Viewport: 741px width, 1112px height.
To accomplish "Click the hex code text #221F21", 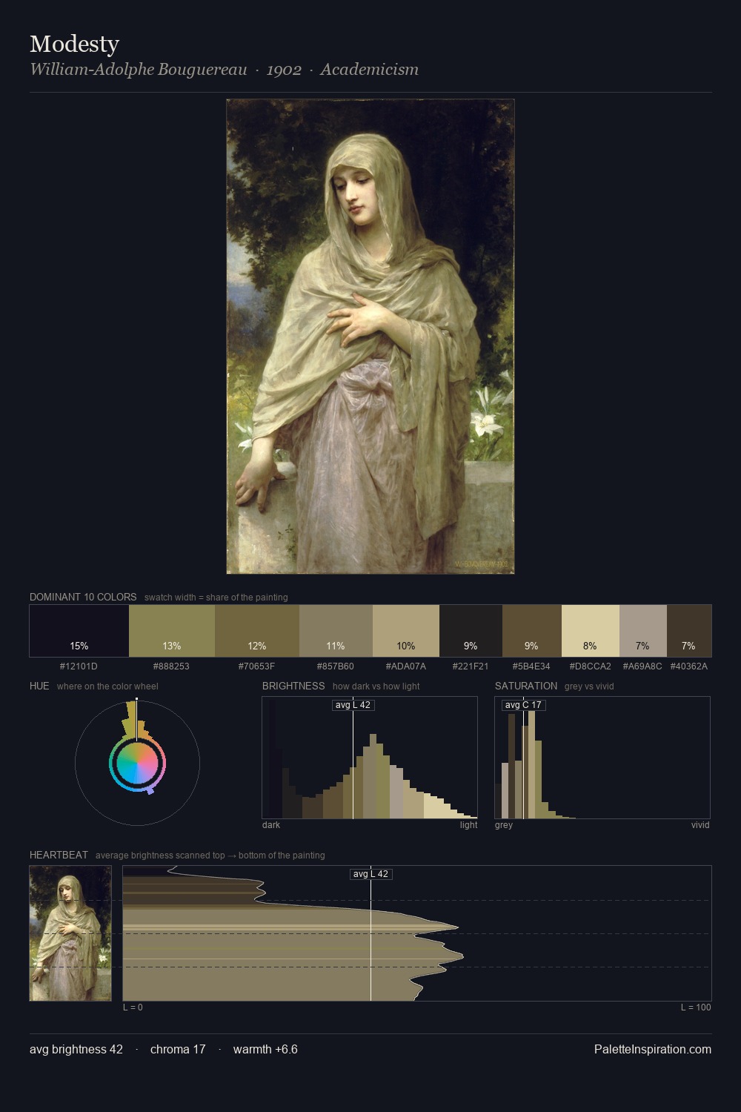I will (471, 666).
